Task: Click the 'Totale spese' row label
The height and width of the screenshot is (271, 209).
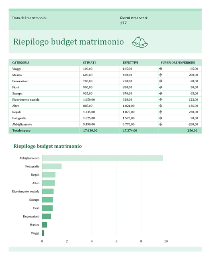Action: coord(21,130)
